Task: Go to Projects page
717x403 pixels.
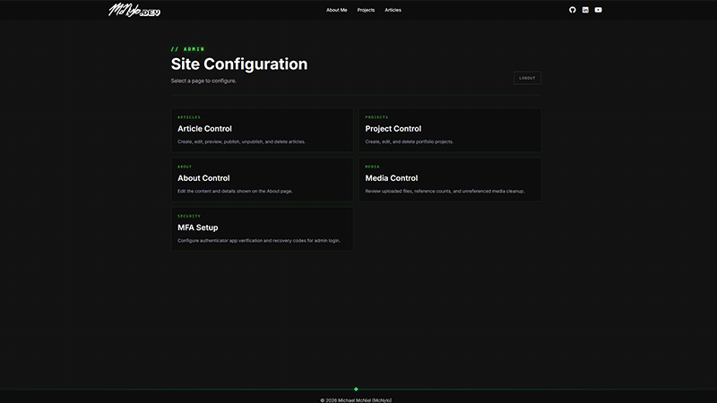Action: (366, 10)
